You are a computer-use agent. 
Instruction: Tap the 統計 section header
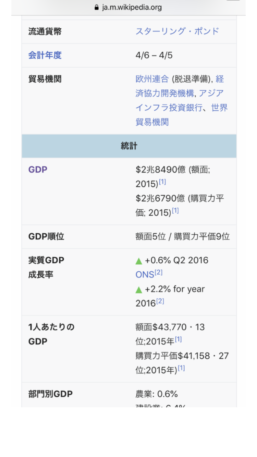pyautogui.click(x=129, y=146)
